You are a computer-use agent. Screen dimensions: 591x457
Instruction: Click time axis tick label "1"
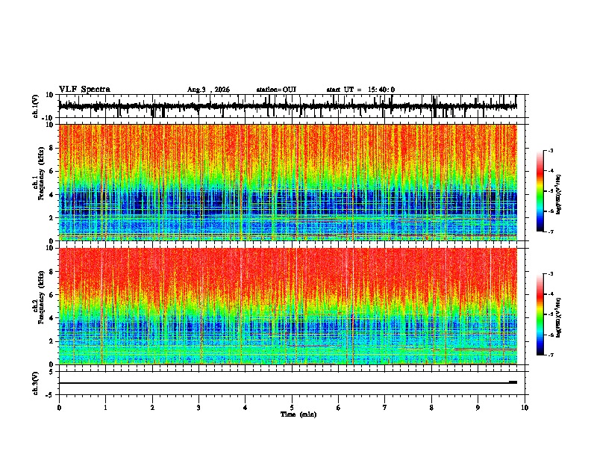click(x=105, y=408)
